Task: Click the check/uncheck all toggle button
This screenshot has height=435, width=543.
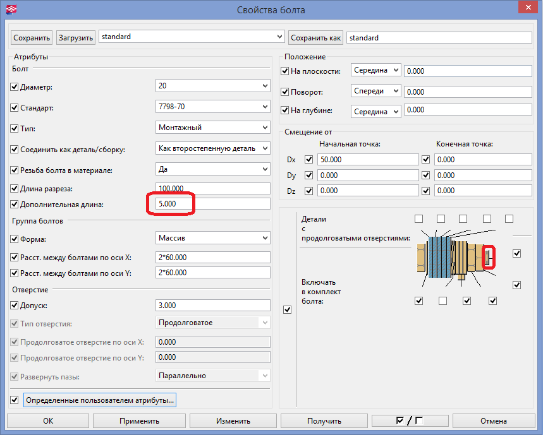Action: pyautogui.click(x=409, y=421)
